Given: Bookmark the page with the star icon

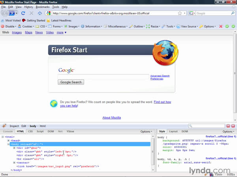Looking at the screenshot, I should point(180,13).
